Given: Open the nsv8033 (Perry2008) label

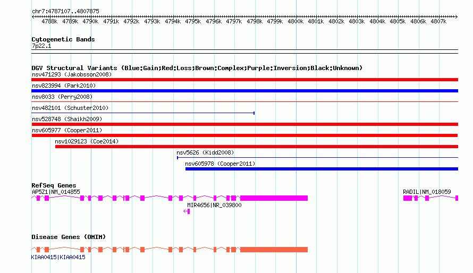Looking at the screenshot, I should (x=62, y=97).
